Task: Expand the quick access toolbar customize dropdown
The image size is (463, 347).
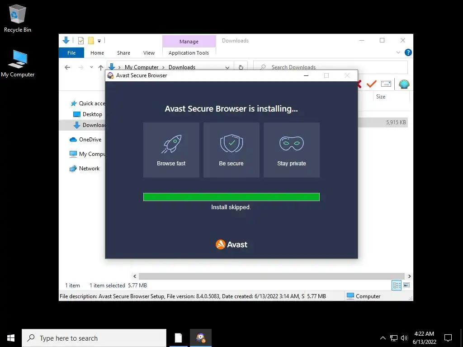Action: [99, 41]
